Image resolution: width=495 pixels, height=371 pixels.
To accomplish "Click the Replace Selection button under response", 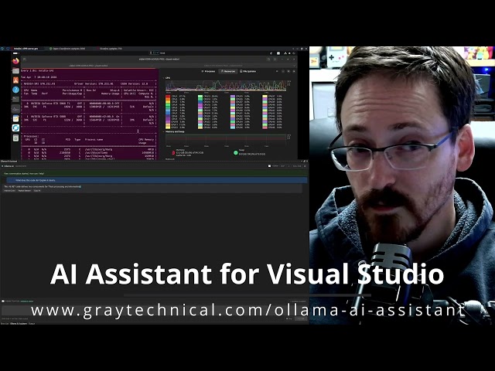I will (x=24, y=191).
